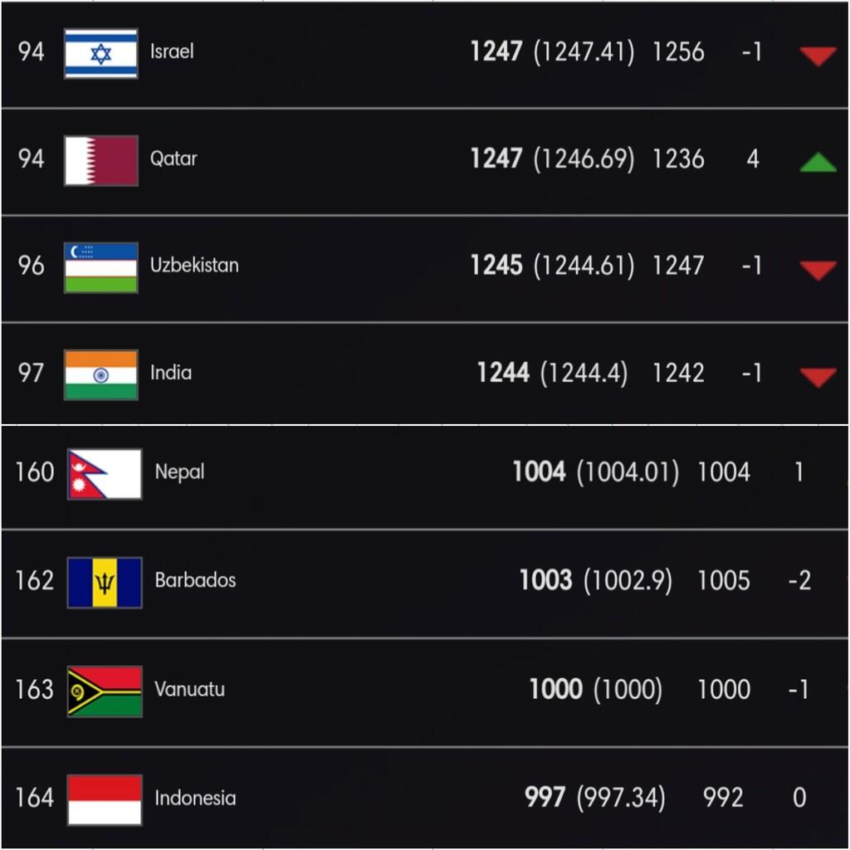Select the Vanuatu flag icon
850x850 pixels.
coord(105,691)
